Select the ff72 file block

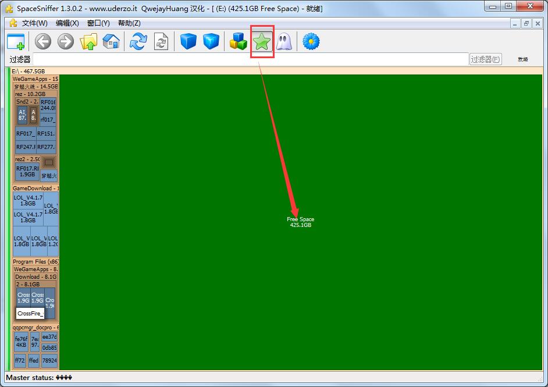pos(20,360)
